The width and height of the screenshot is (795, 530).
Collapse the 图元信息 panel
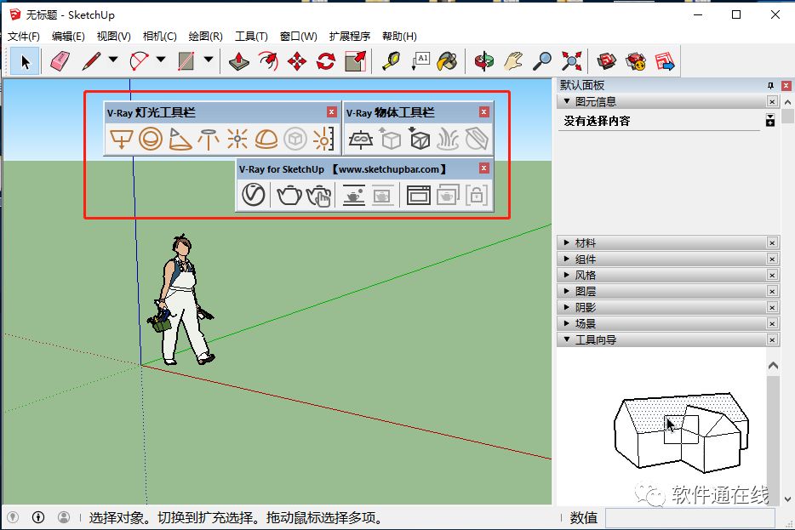(567, 101)
